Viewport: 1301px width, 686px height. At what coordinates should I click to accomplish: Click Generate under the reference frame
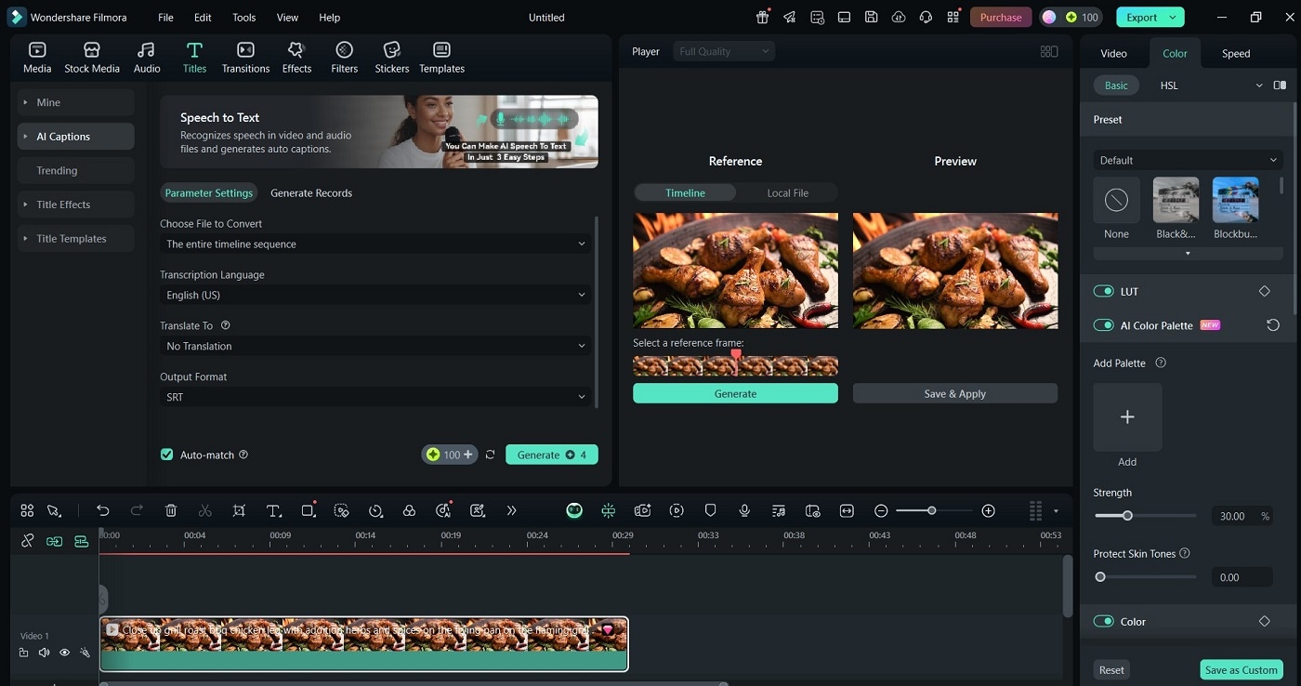click(735, 393)
